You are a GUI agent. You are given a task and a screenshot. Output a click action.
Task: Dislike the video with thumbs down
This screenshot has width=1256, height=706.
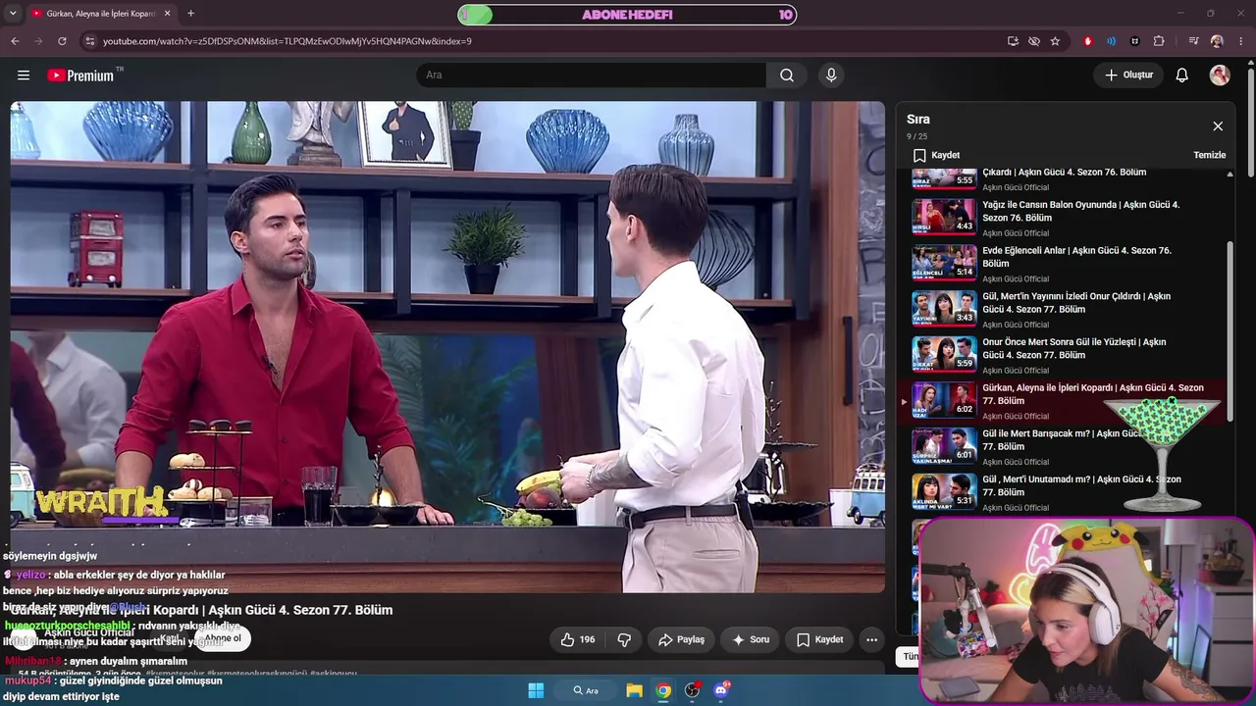click(x=624, y=639)
